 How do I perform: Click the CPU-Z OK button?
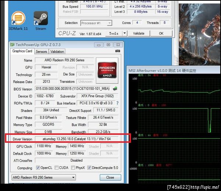161,33
